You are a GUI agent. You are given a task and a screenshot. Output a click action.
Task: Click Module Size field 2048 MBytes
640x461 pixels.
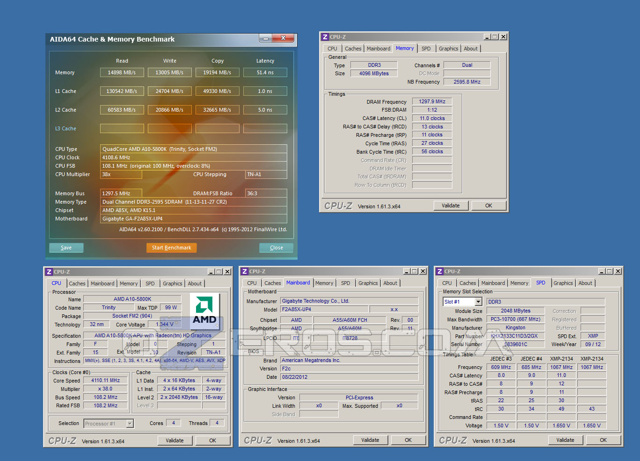click(516, 311)
